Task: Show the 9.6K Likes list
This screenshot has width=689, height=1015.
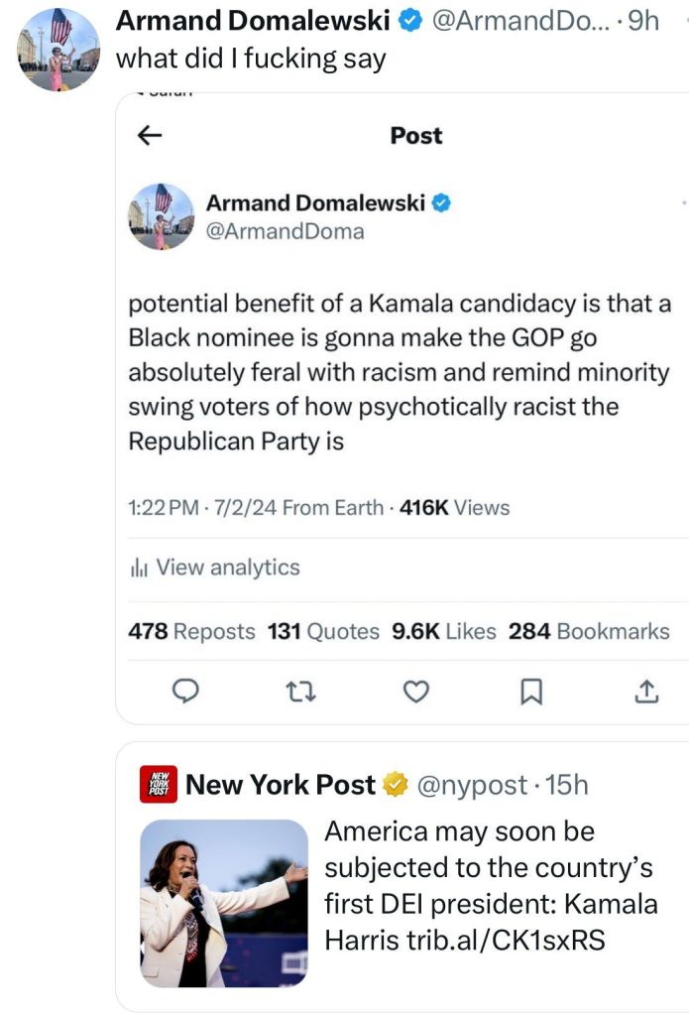Action: pyautogui.click(x=444, y=631)
